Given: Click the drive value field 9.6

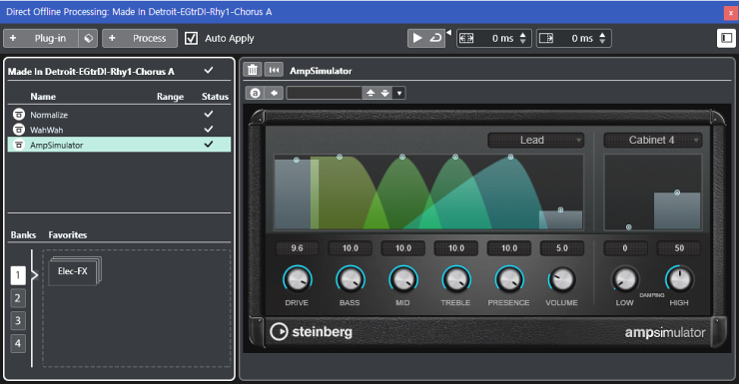Looking at the screenshot, I should [297, 248].
